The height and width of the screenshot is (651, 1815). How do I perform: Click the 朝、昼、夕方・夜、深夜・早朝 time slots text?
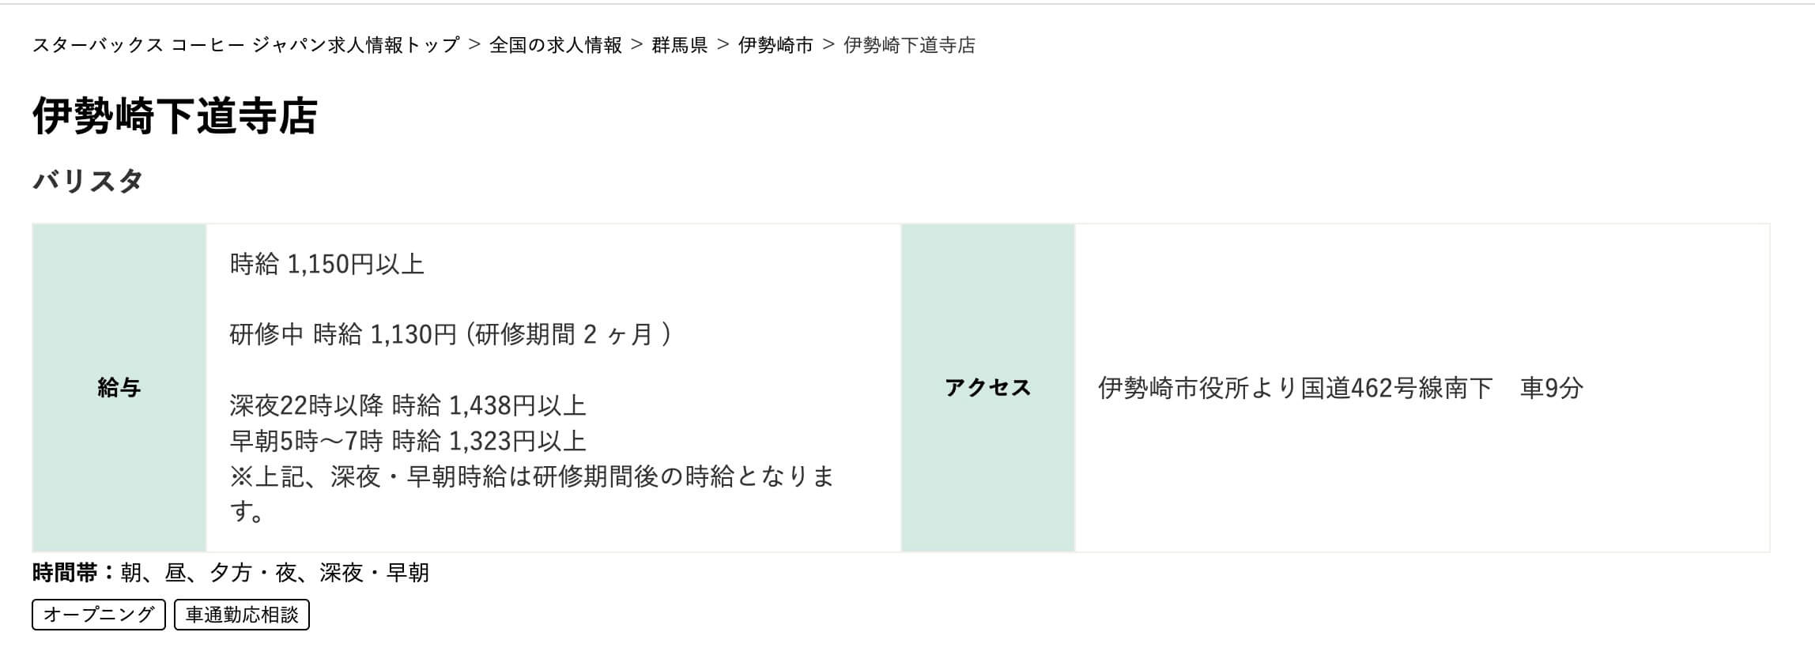click(274, 573)
